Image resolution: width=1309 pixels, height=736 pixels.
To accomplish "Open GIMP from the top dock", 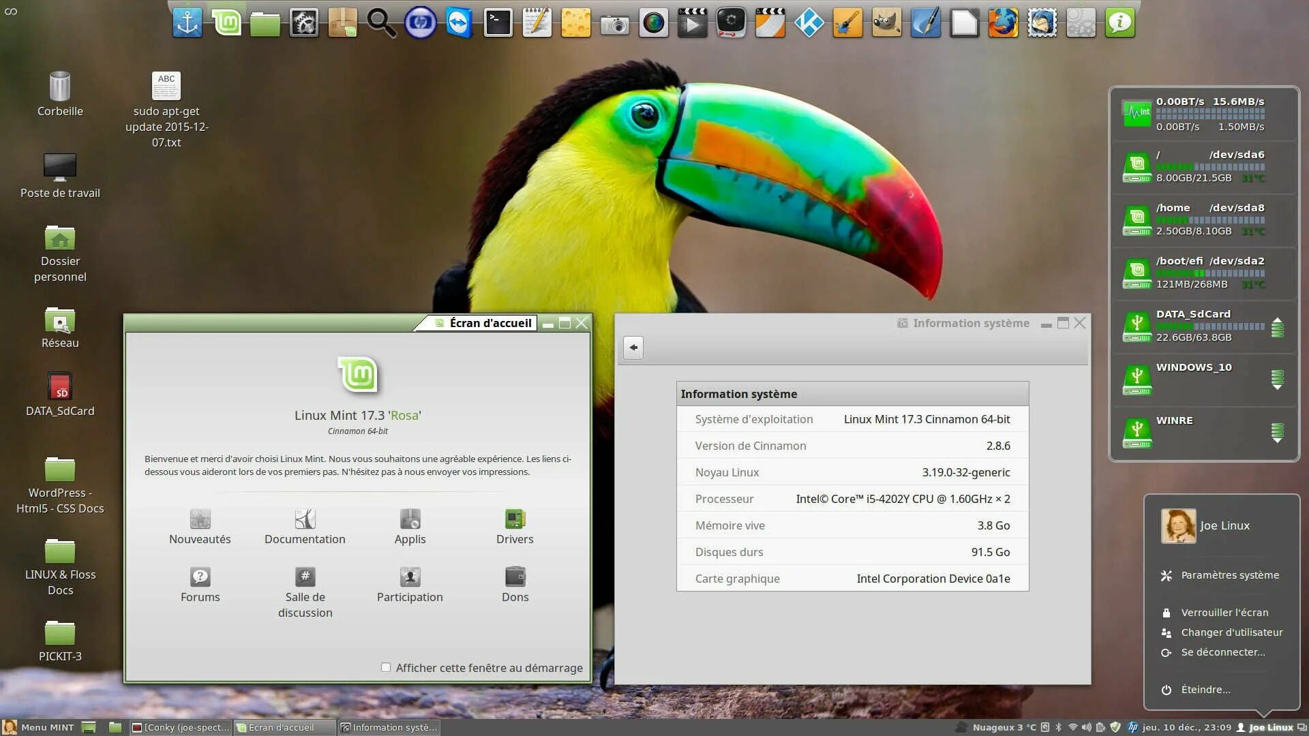I will 886,22.
